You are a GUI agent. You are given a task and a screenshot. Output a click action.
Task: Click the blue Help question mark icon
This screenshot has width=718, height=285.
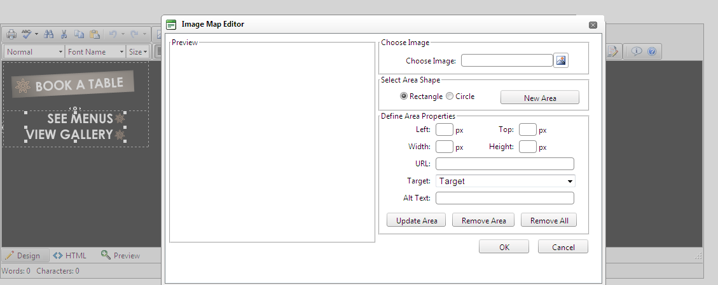pyautogui.click(x=651, y=52)
